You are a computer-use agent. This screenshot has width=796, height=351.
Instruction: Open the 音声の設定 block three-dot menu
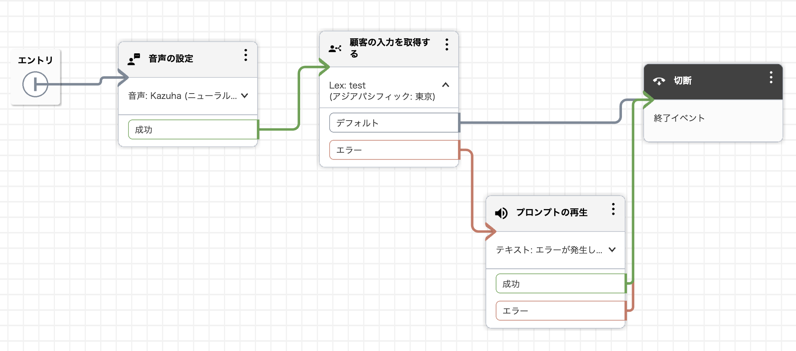pyautogui.click(x=246, y=55)
